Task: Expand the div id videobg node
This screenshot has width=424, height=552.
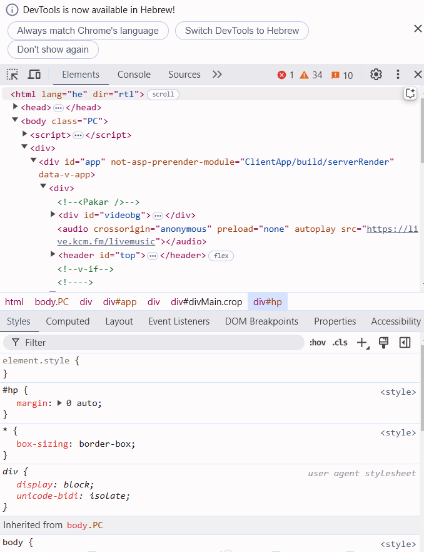Action: click(53, 215)
